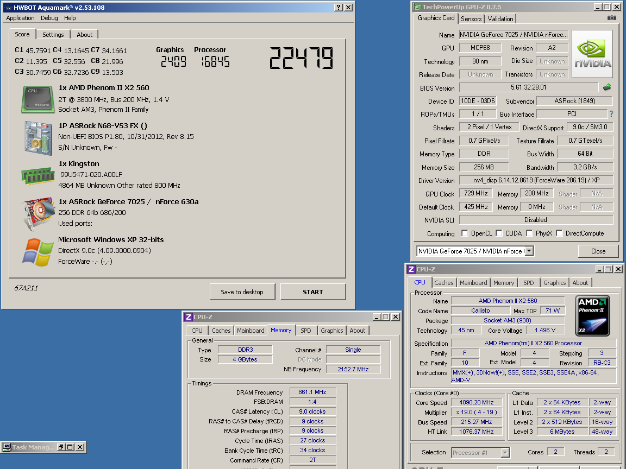Screen dimensions: 626x469
Task: Click the CPU chip icon in Aquamark
Action: pyautogui.click(x=37, y=99)
